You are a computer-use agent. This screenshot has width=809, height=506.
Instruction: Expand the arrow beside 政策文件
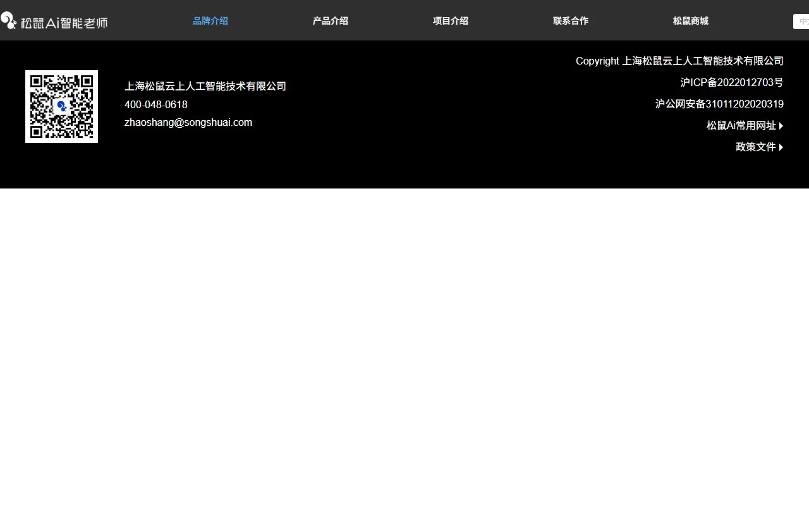781,147
